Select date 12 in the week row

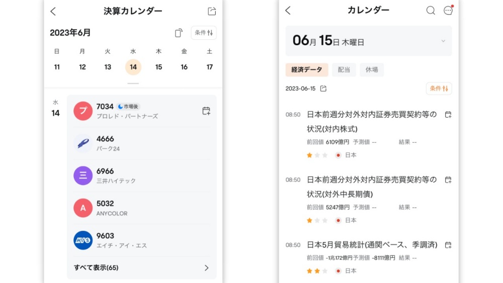coord(82,67)
